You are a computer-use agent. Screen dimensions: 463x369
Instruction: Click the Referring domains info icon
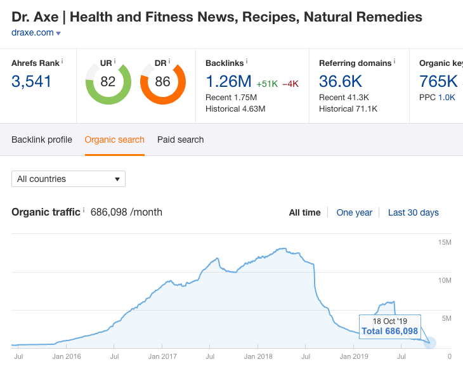point(395,61)
